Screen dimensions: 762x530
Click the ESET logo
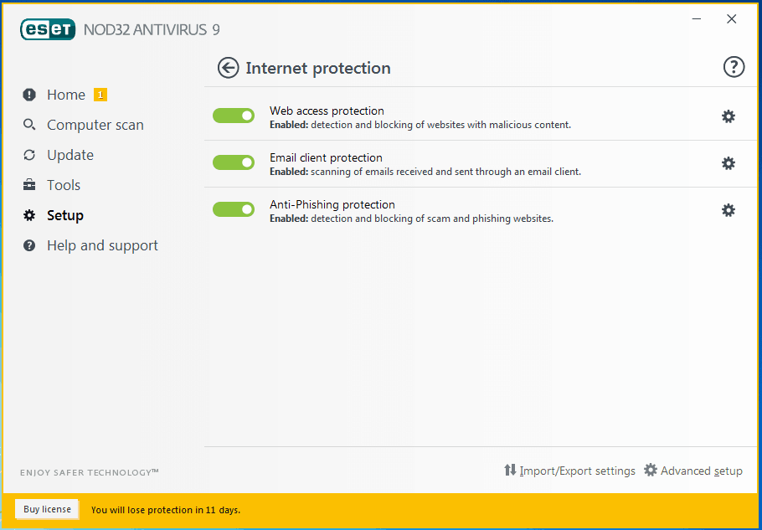[x=48, y=29]
